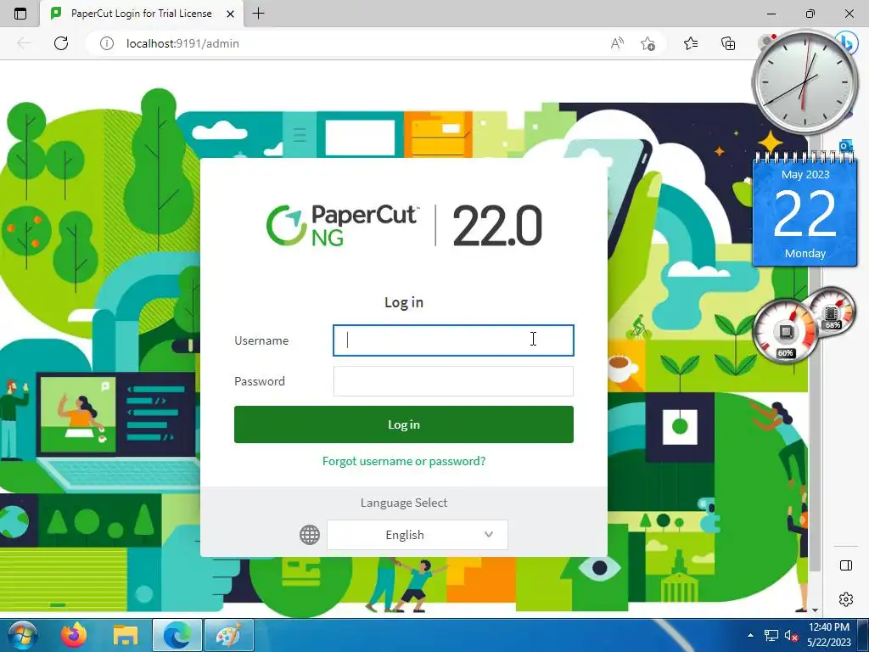Click the green Log in button
The image size is (869, 652).
pyautogui.click(x=403, y=424)
